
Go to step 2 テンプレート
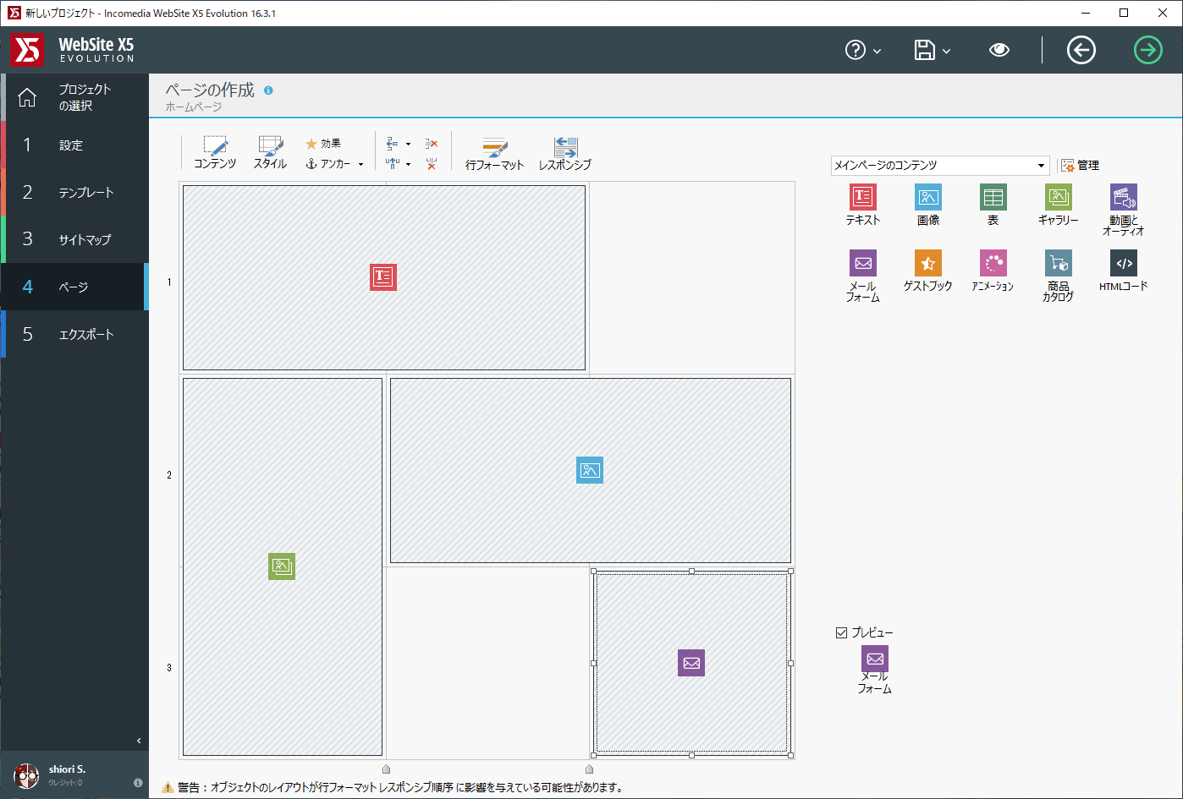tap(74, 193)
